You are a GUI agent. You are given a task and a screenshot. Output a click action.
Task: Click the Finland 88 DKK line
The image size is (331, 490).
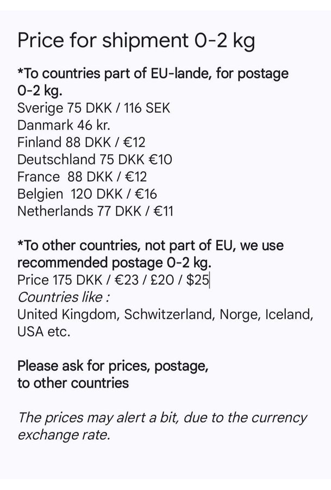[x=82, y=142]
